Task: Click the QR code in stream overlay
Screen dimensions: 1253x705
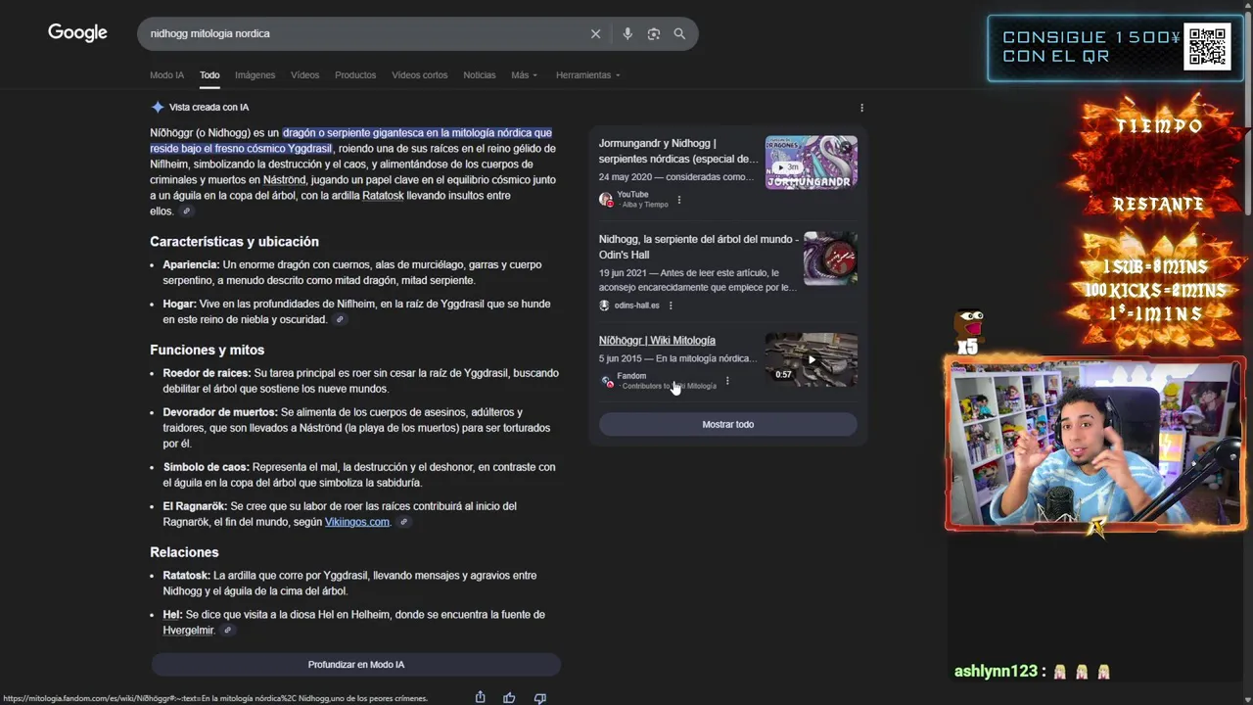Action: click(1207, 46)
